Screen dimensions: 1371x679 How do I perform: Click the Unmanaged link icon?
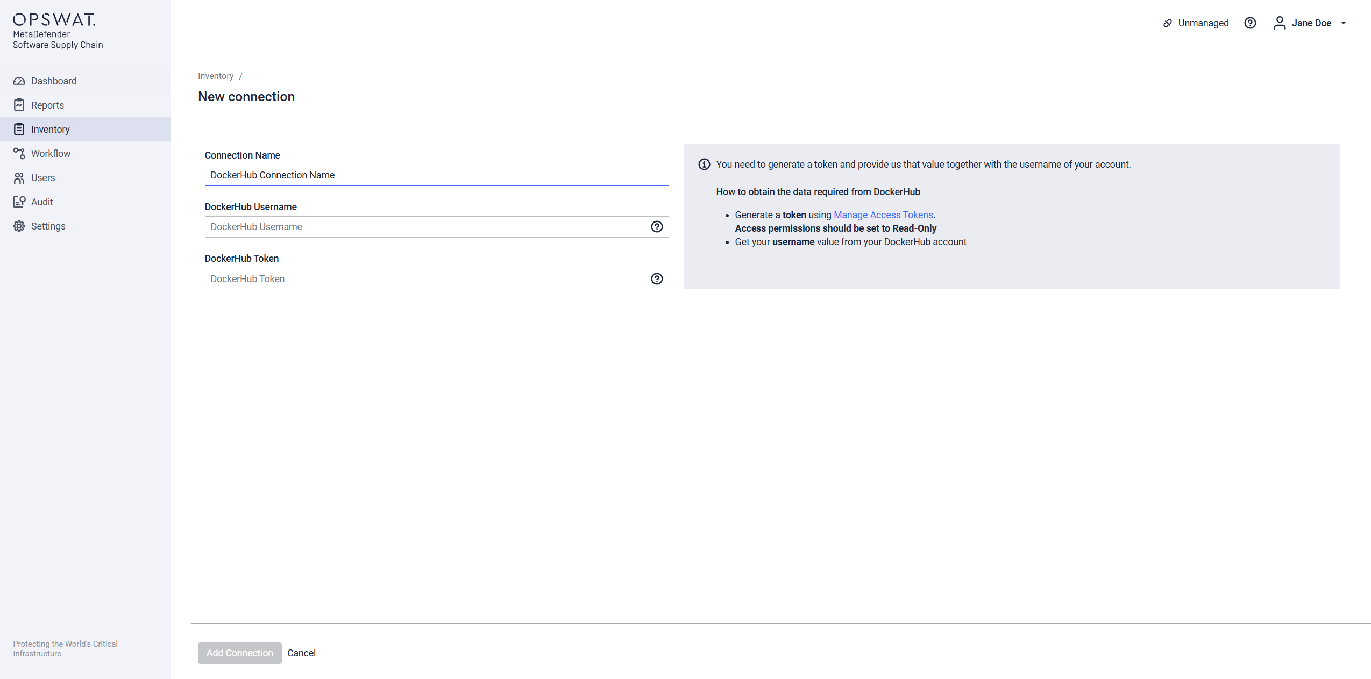point(1167,23)
